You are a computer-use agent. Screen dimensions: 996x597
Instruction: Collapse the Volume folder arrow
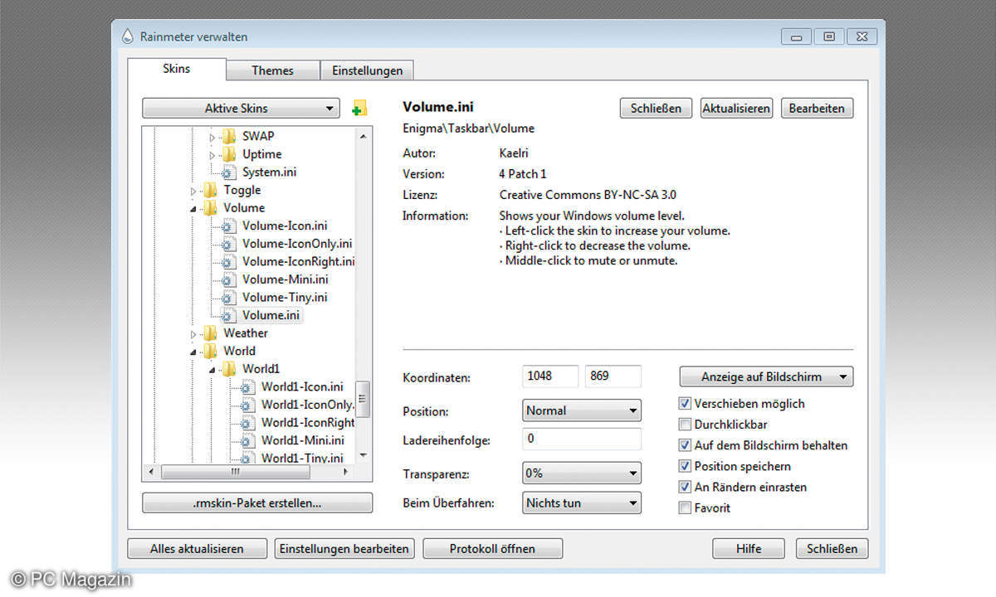pyautogui.click(x=194, y=208)
